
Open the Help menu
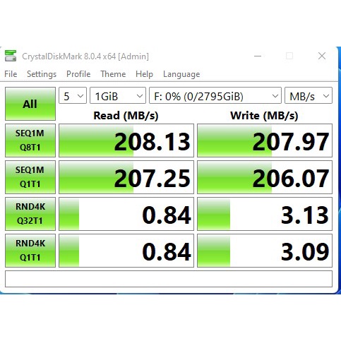pyautogui.click(x=144, y=74)
